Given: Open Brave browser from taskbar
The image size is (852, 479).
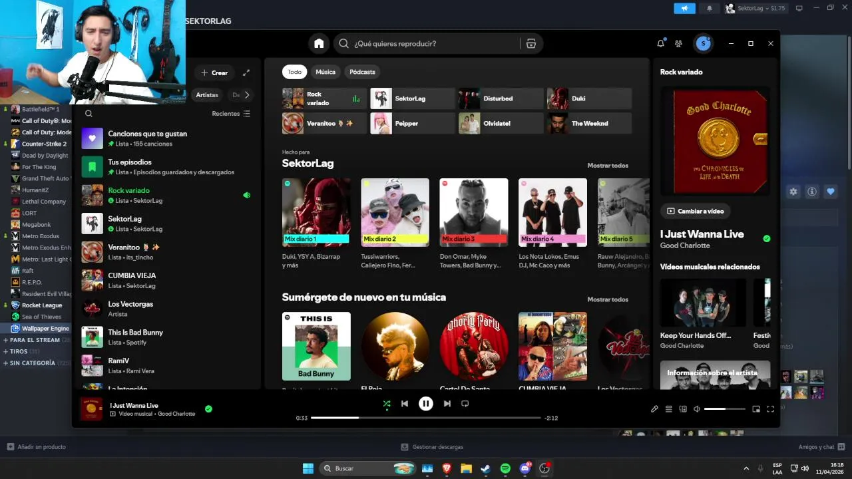Looking at the screenshot, I should tap(447, 468).
